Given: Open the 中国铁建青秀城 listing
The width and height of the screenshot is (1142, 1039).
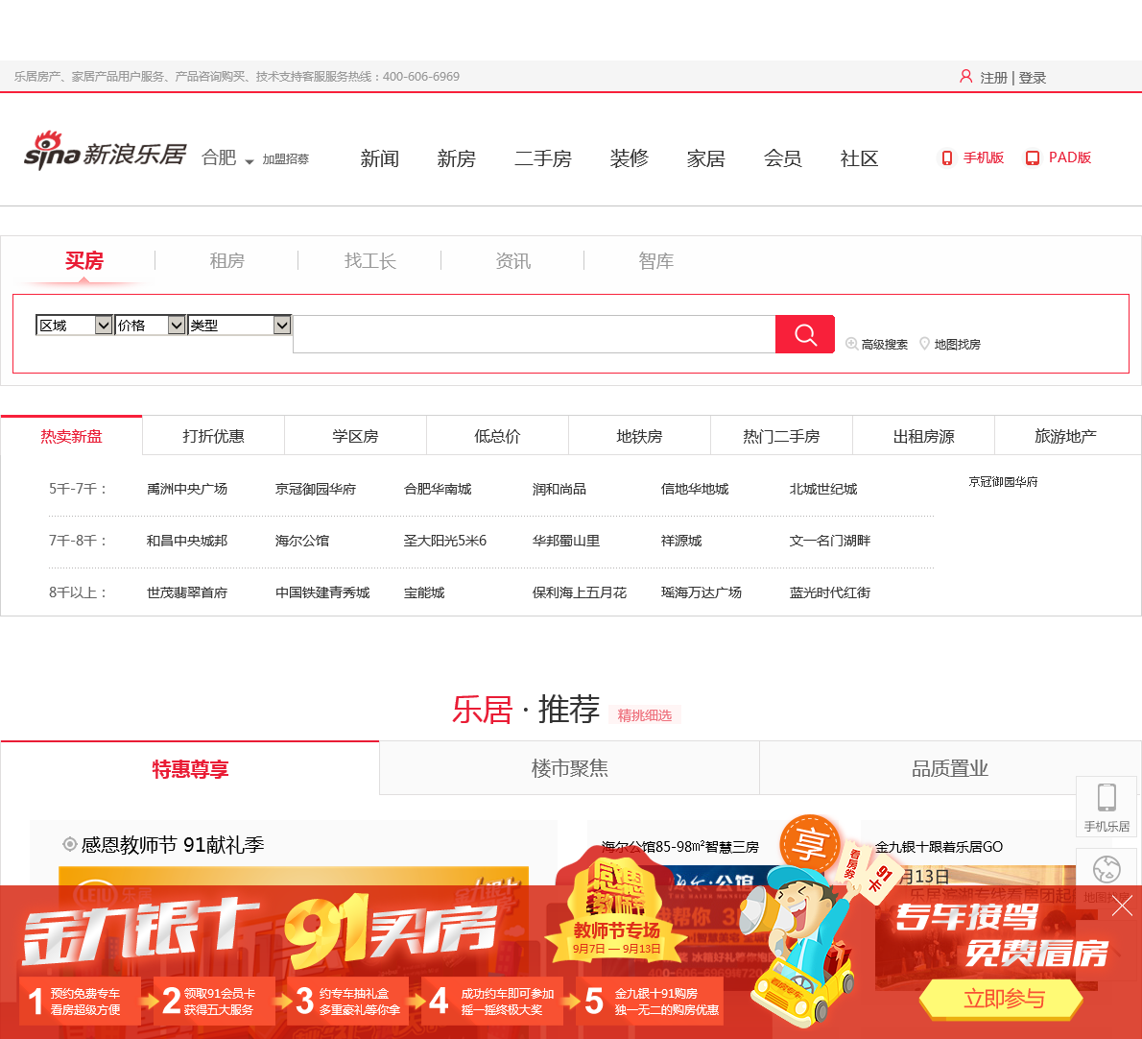Looking at the screenshot, I should click(x=322, y=592).
